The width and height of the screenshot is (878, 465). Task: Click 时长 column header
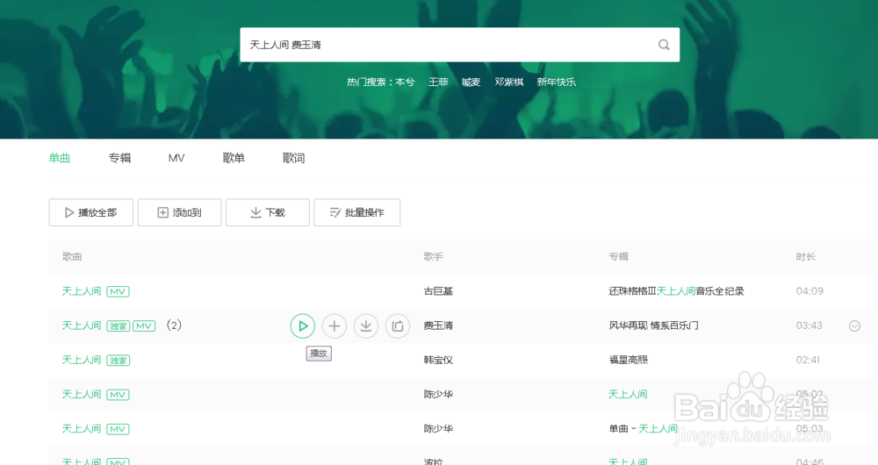point(806,257)
